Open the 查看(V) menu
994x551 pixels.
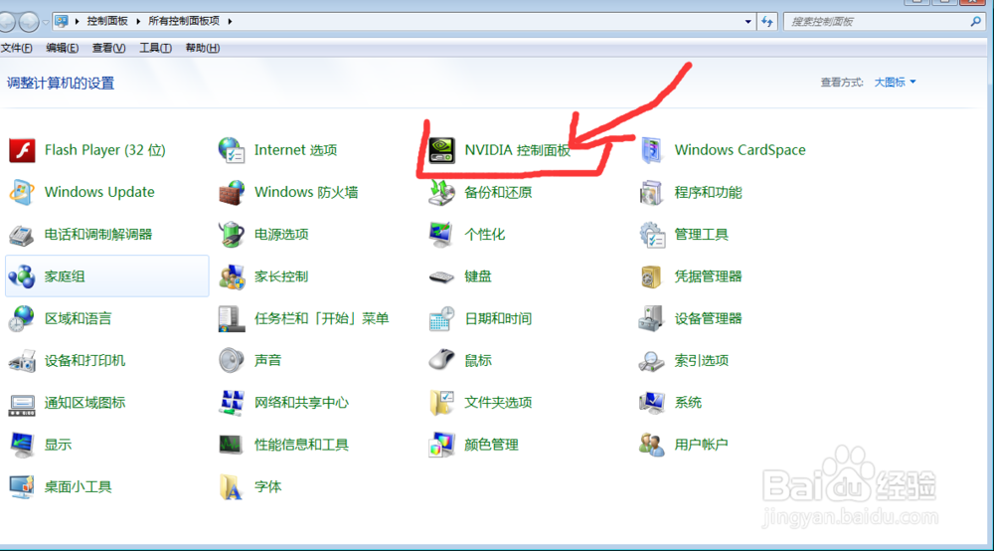(108, 48)
